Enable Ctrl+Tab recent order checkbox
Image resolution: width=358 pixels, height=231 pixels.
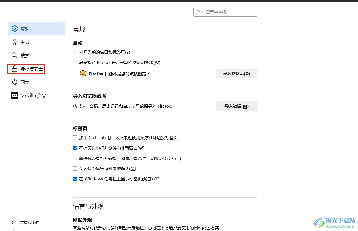pyautogui.click(x=75, y=138)
